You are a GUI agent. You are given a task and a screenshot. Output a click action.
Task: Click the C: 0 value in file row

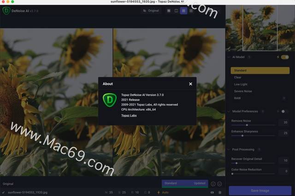pyautogui.click(x=147, y=192)
